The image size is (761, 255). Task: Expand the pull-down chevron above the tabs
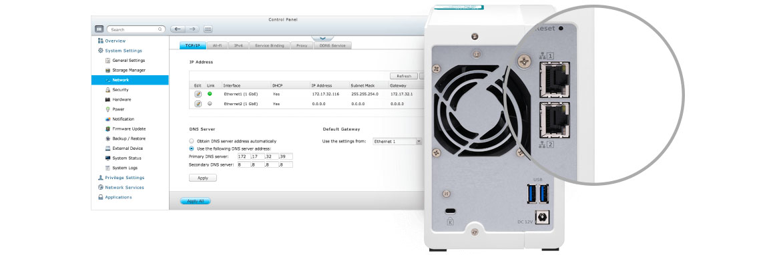pyautogui.click(x=322, y=37)
